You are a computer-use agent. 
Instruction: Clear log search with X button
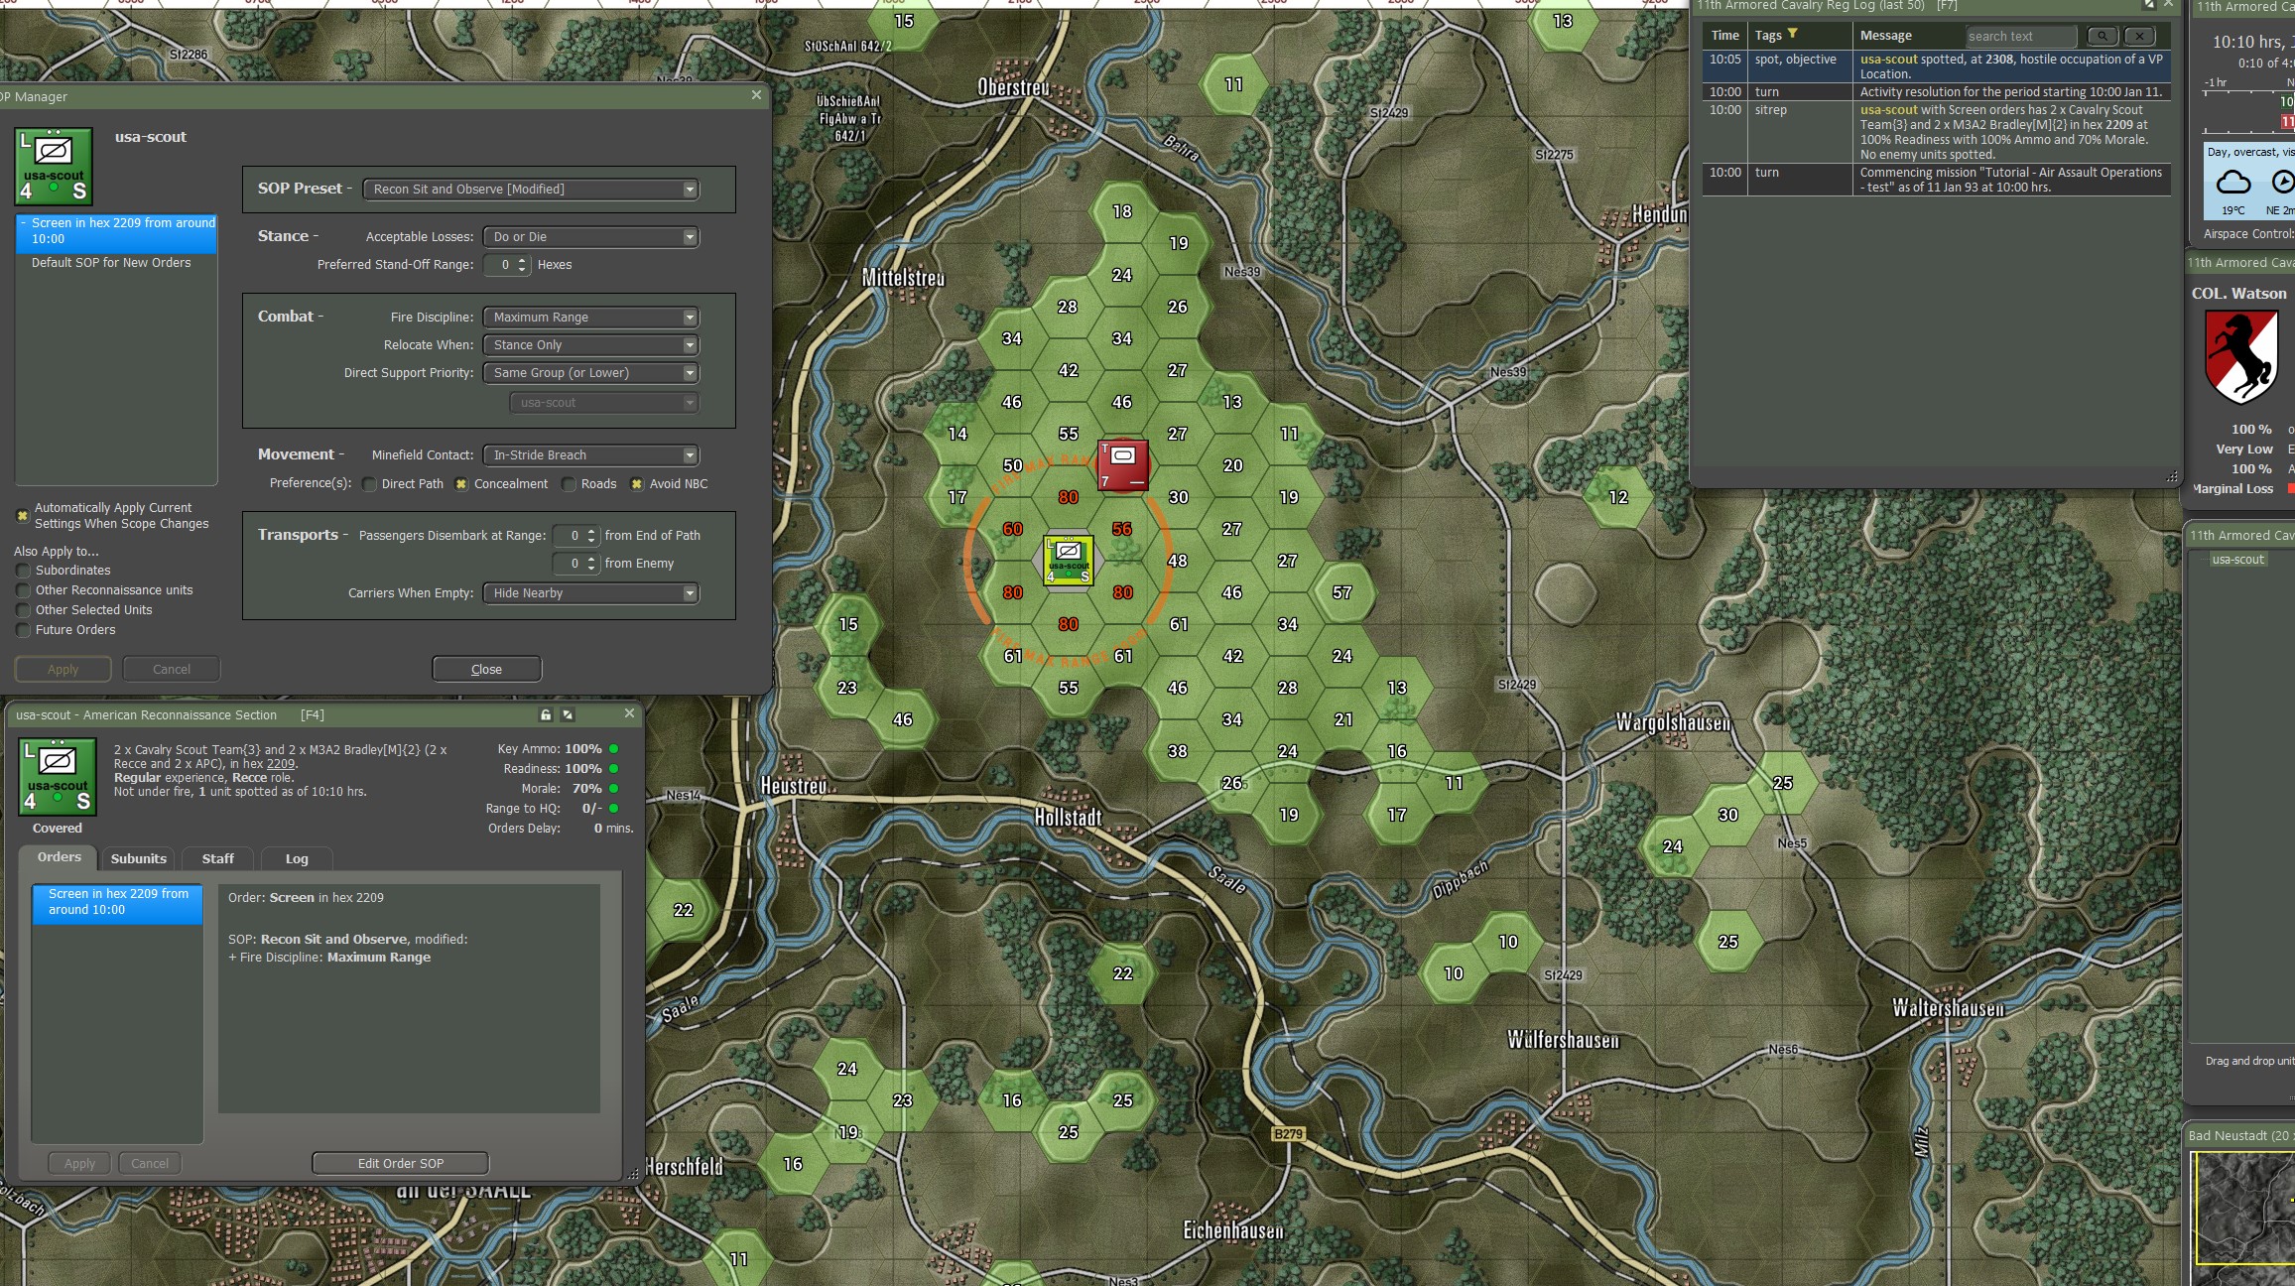pyautogui.click(x=2139, y=36)
